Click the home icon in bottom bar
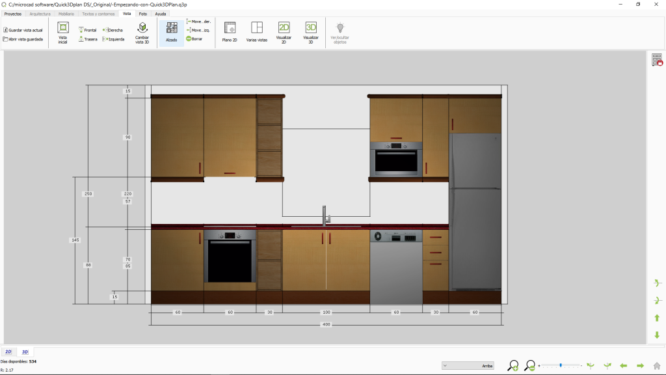Image resolution: width=666 pixels, height=375 pixels. [x=657, y=366]
